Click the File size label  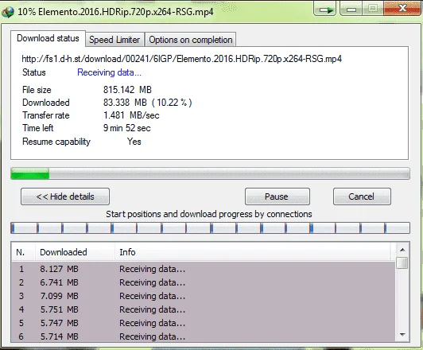pyautogui.click(x=37, y=90)
